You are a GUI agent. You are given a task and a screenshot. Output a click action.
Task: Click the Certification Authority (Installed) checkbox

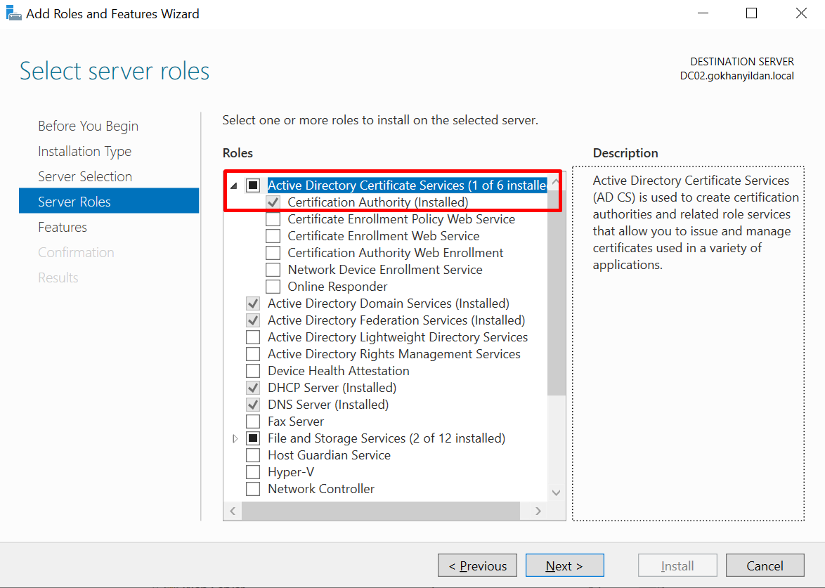(x=273, y=202)
